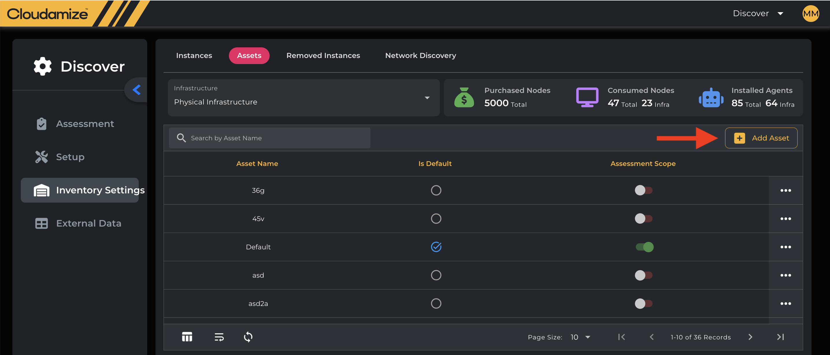This screenshot has width=830, height=355.
Task: Open External Data in sidebar
Action: [x=88, y=223]
